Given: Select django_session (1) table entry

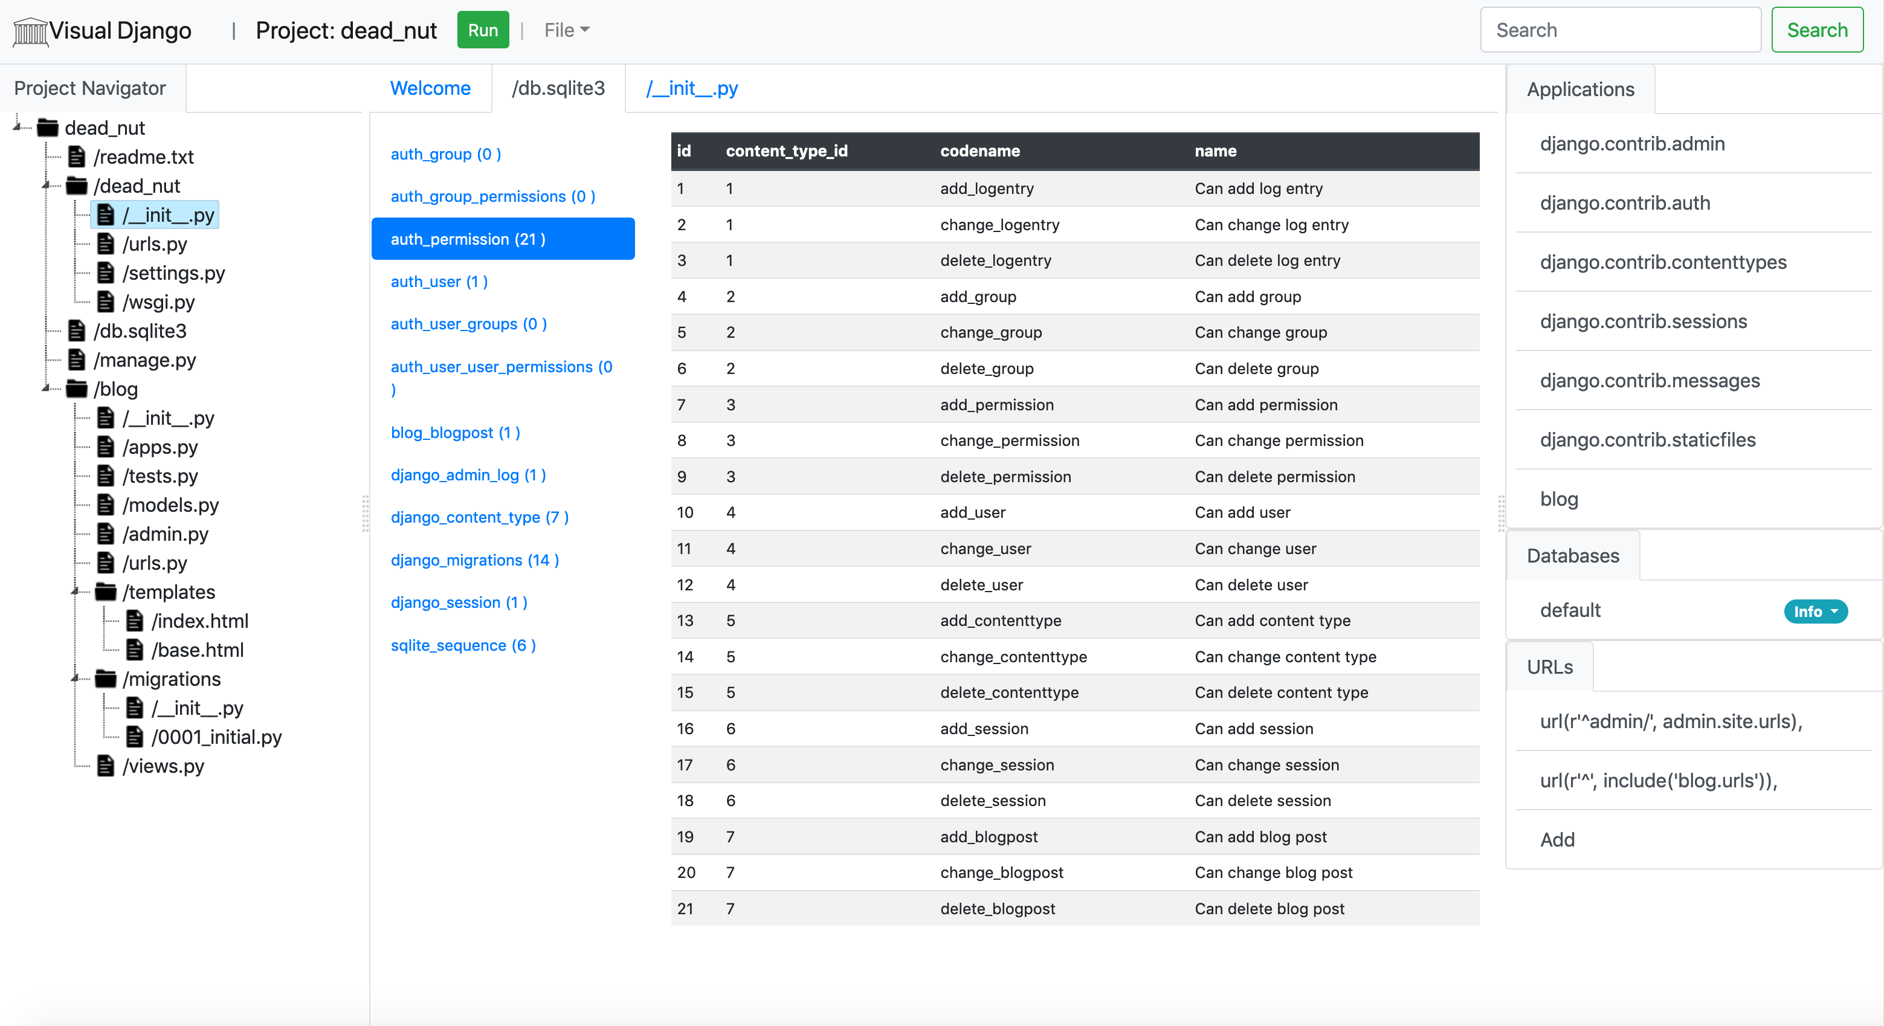Looking at the screenshot, I should point(461,602).
